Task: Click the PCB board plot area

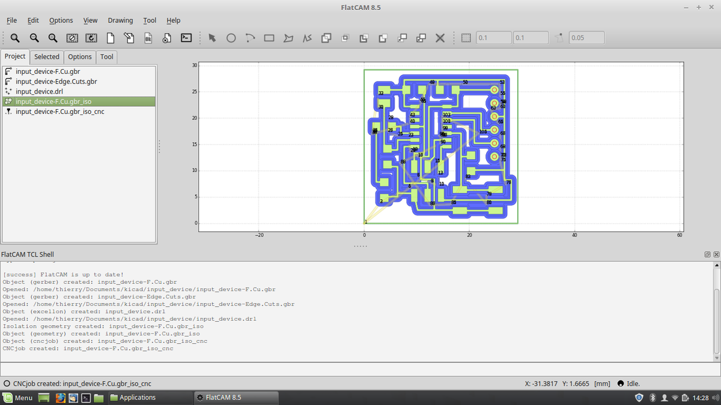Action: tap(440, 146)
